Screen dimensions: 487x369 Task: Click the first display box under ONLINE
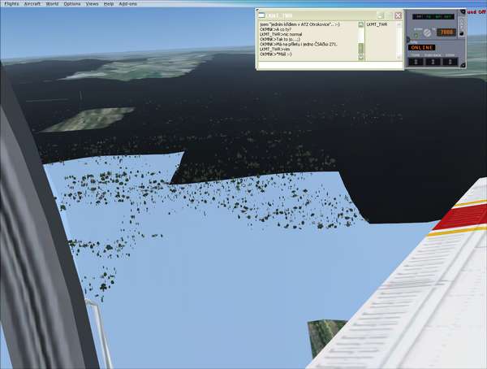pos(416,62)
